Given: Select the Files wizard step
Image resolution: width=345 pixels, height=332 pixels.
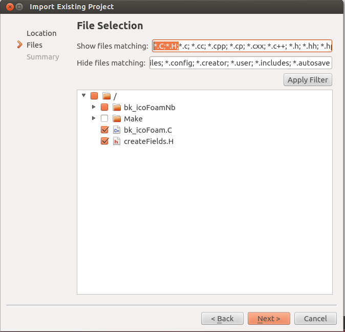Looking at the screenshot, I should pyautogui.click(x=34, y=45).
